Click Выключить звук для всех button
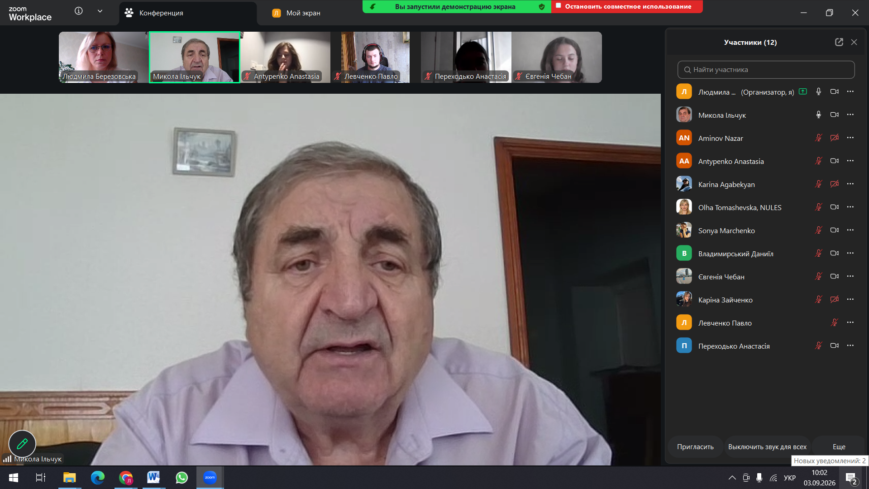 pyautogui.click(x=767, y=446)
